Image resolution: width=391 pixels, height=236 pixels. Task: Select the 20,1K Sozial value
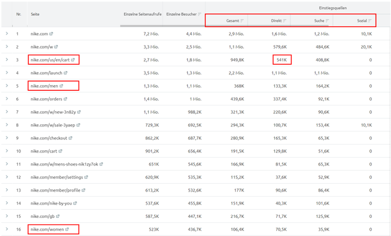coord(366,47)
